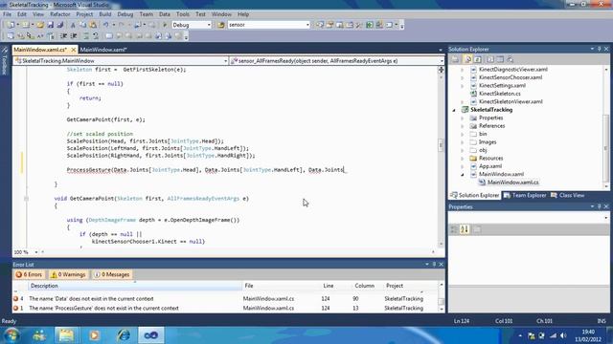This screenshot has height=344, width=613.
Task: Click the Open File toolbar icon
Action: click(x=40, y=25)
